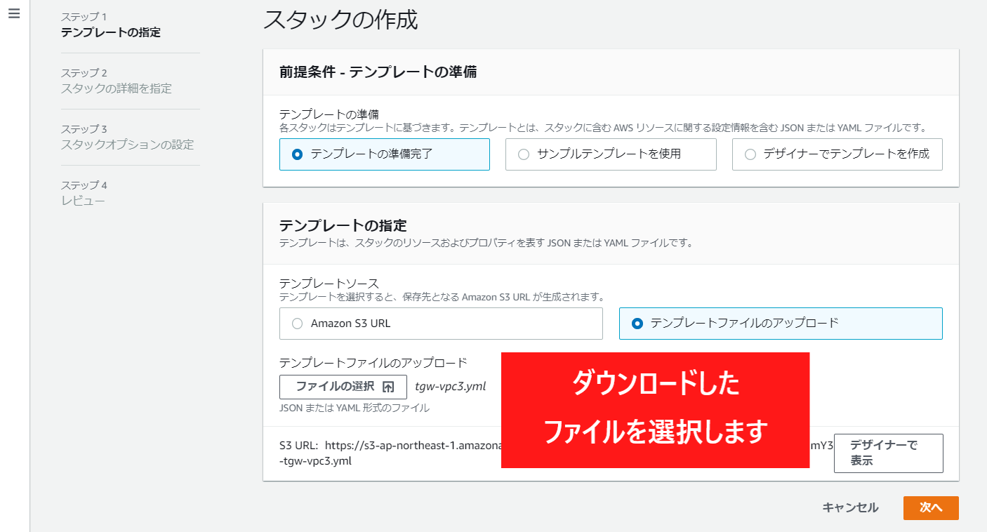Select テンプレートの準備完了 radio option
Viewport: 987px width, 532px height.
(x=298, y=154)
